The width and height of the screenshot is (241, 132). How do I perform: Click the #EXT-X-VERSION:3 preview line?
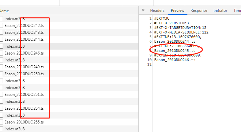click(x=171, y=23)
